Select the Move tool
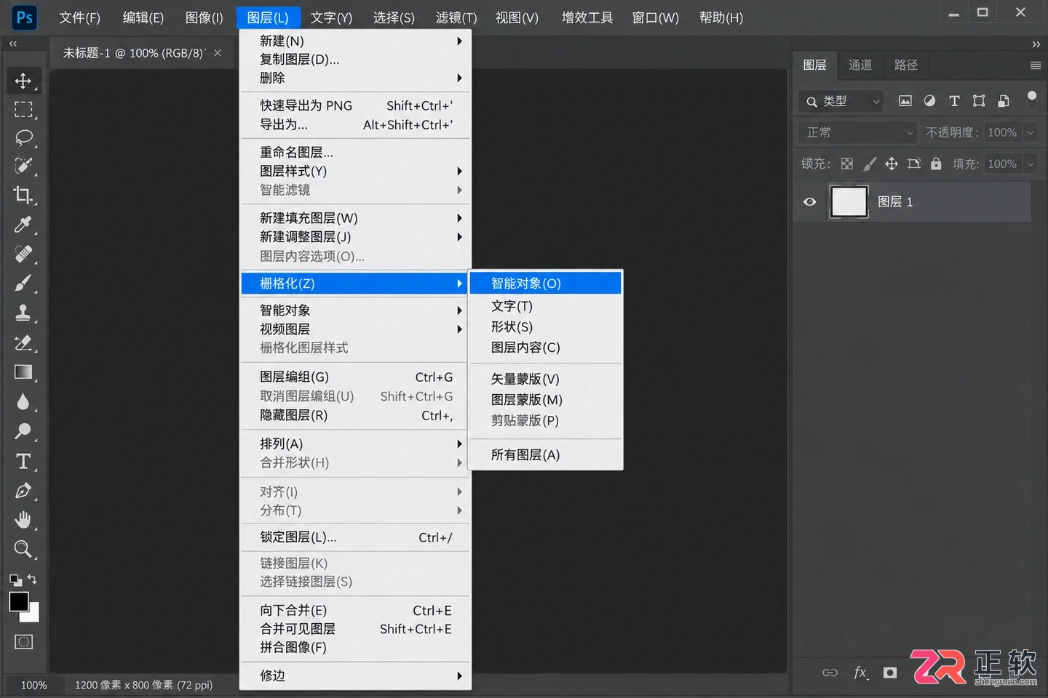Screen dimensions: 1048x698 coord(23,81)
